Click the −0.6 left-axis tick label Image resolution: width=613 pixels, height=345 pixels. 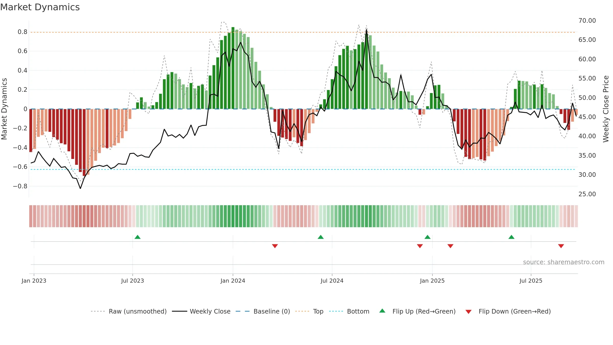(20, 167)
